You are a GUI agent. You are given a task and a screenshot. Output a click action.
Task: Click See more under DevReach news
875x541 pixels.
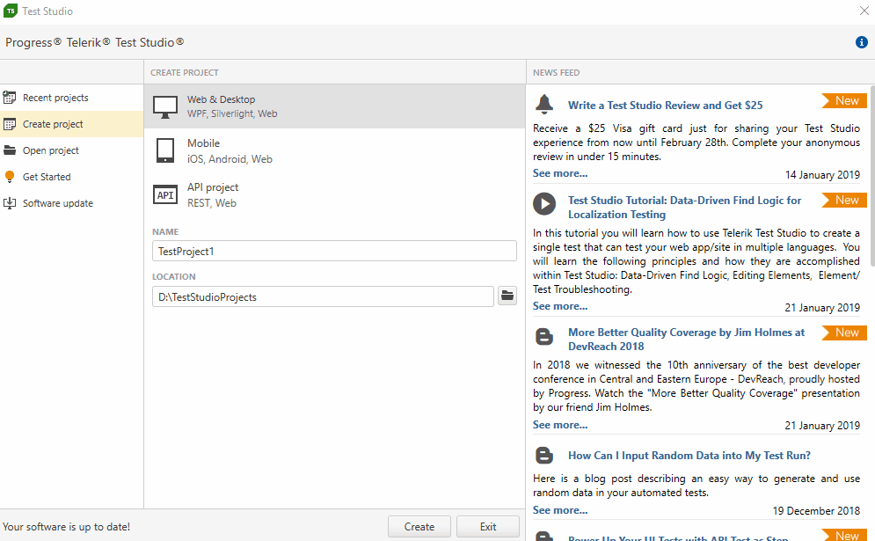point(559,425)
